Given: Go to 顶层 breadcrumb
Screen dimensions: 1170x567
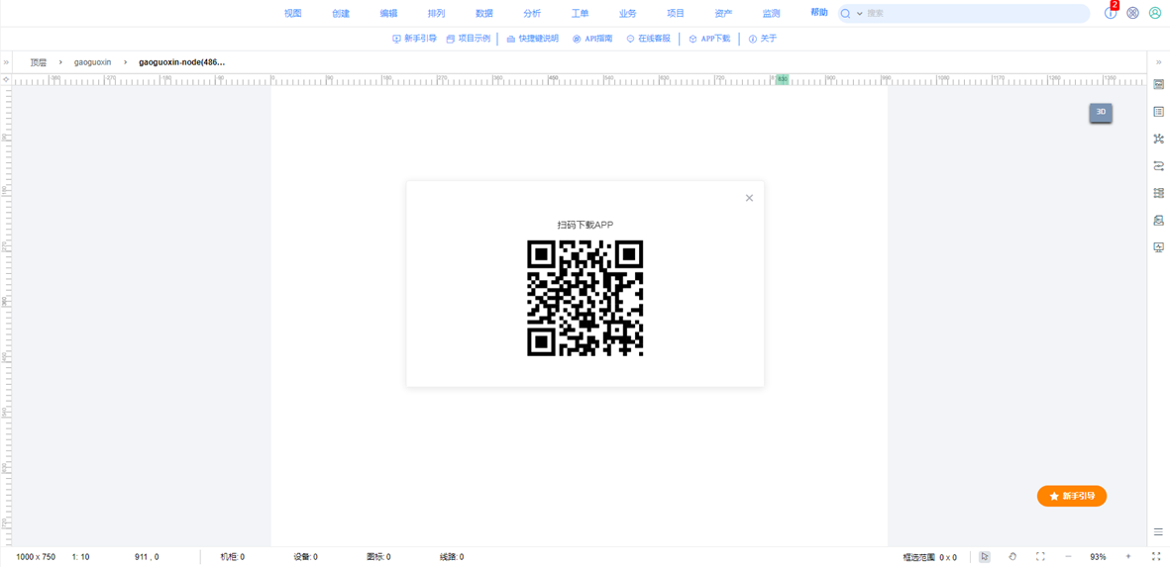Looking at the screenshot, I should [x=38, y=62].
